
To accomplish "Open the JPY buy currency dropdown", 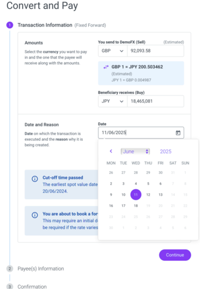I will [112, 101].
